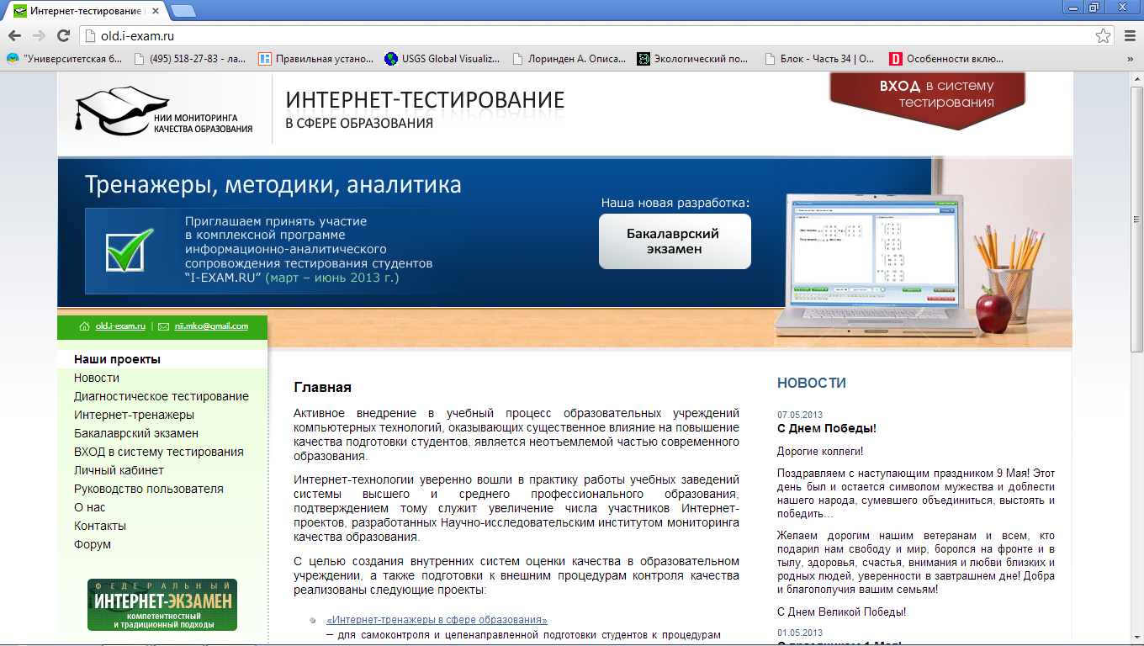
Task: Open Диагностическое тестирование in sidebar
Action: 162,396
